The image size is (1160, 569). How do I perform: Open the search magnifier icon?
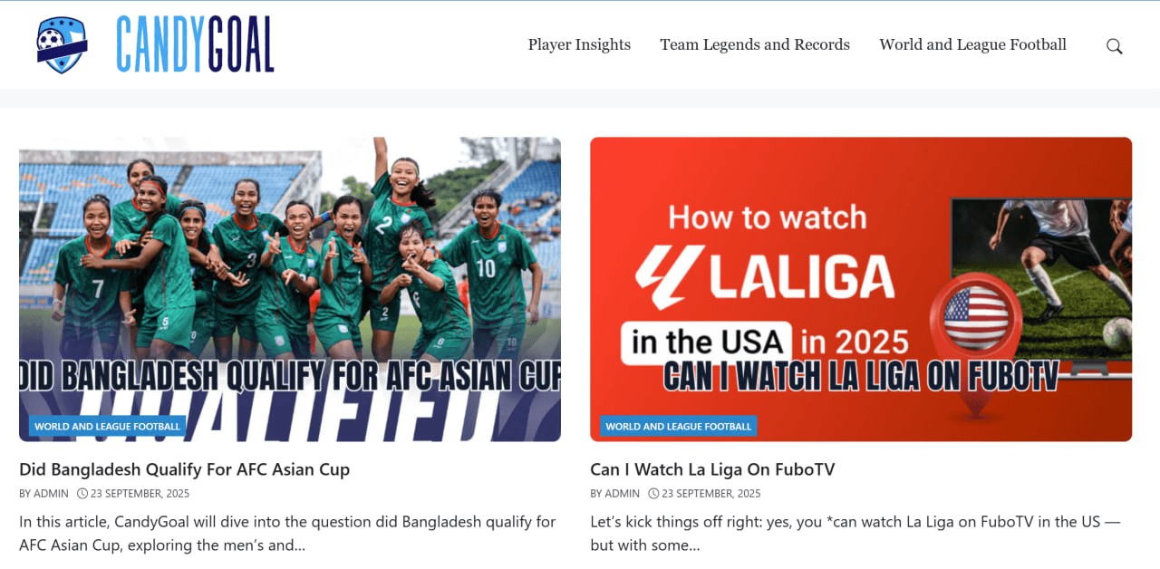(1115, 46)
